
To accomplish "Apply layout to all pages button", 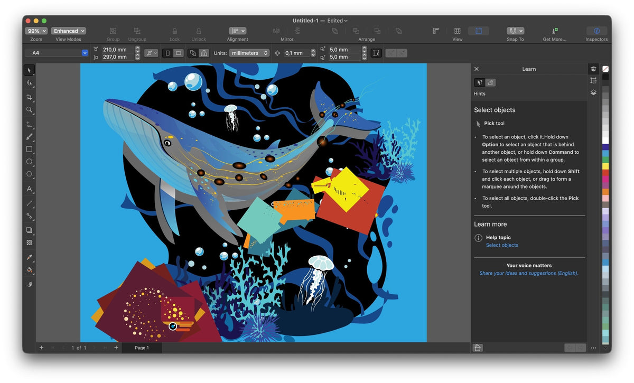I will click(193, 53).
